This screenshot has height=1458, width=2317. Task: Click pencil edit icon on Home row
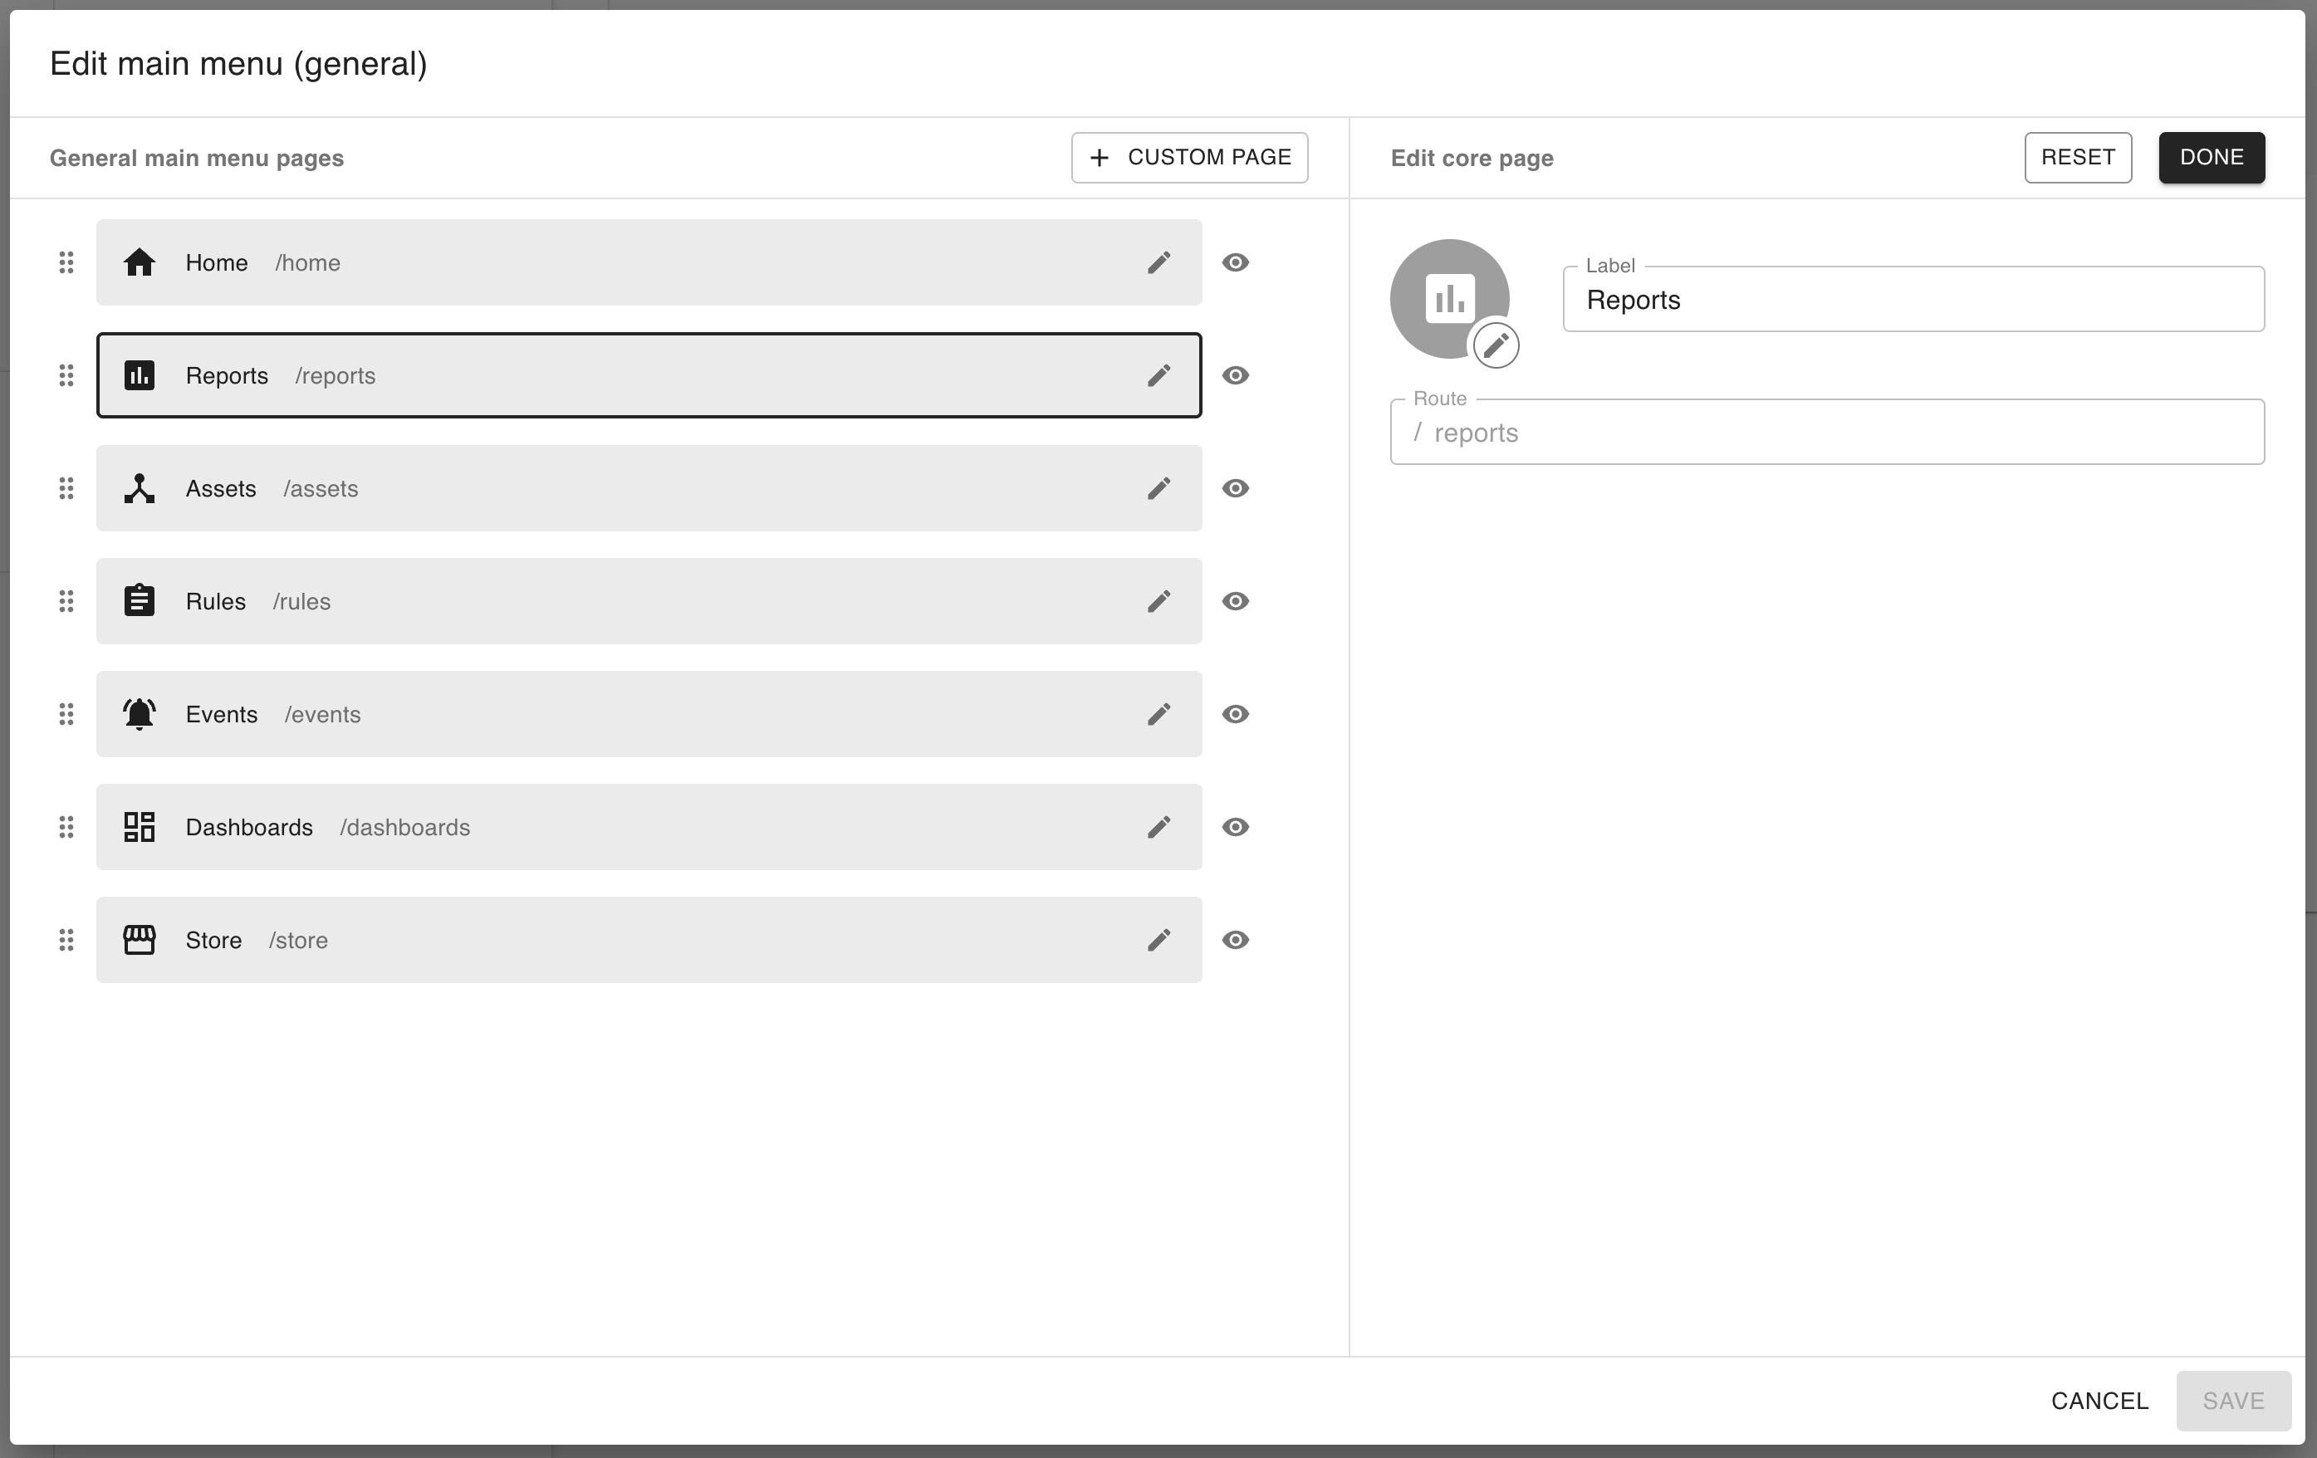coord(1158,262)
